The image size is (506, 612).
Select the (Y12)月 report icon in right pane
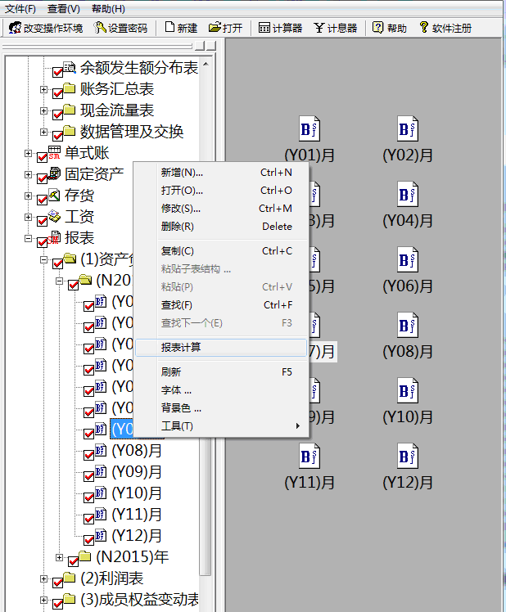click(407, 457)
